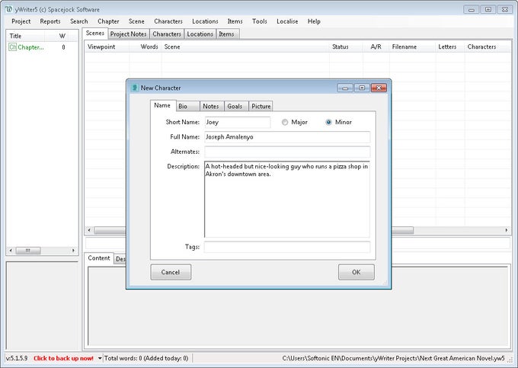Switch to main window Locations tab
This screenshot has width=518, height=368.
coord(200,34)
